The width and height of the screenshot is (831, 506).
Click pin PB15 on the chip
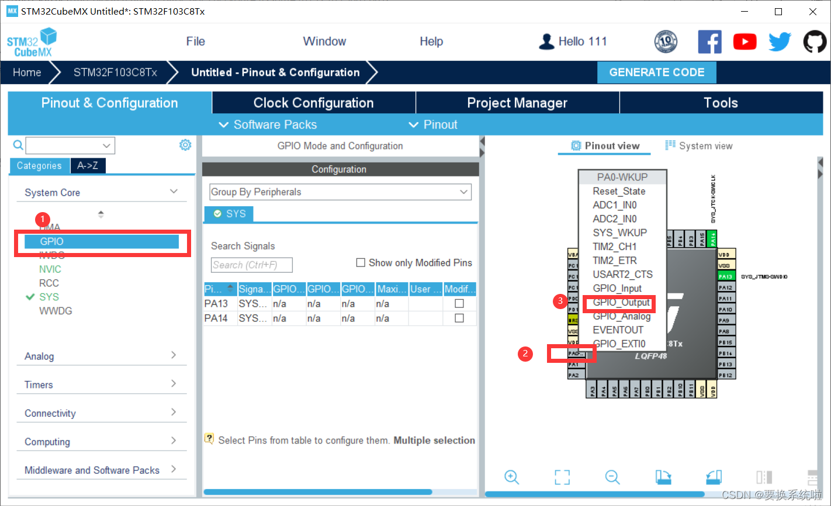[726, 342]
